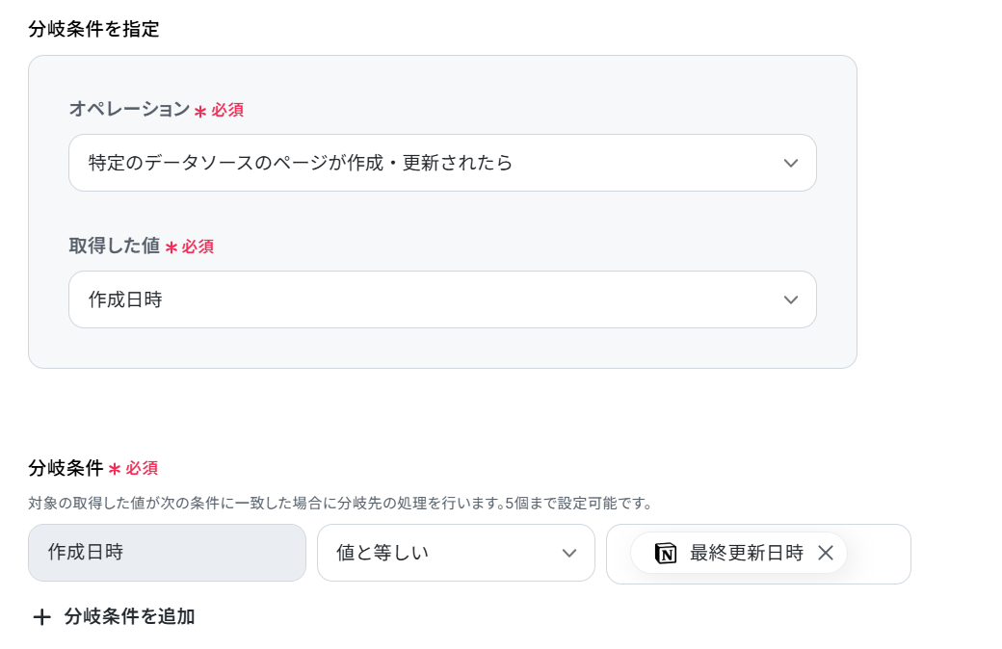Focus empty space in comparison value field
This screenshot has width=1002, height=649.
tap(878, 554)
